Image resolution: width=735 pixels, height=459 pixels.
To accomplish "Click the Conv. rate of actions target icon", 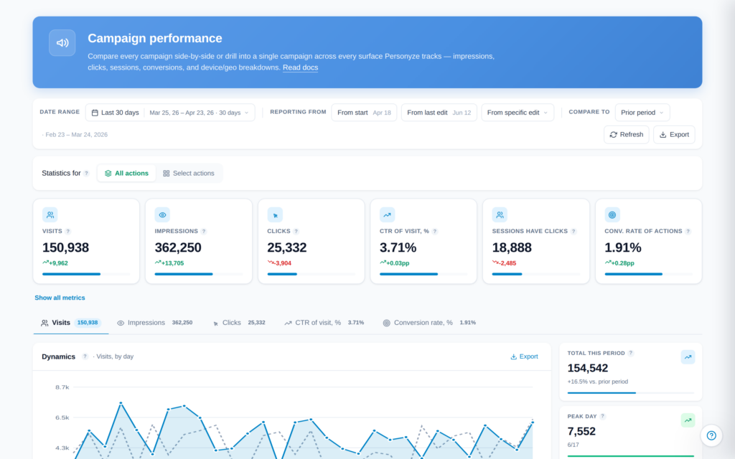I will [612, 215].
